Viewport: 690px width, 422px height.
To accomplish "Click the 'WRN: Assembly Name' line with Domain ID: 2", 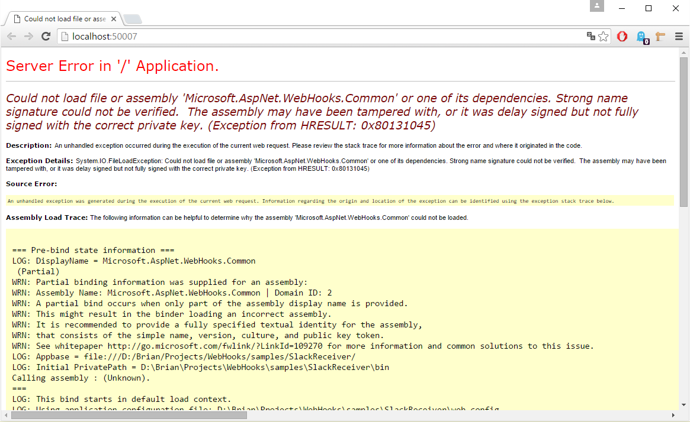I will [172, 293].
